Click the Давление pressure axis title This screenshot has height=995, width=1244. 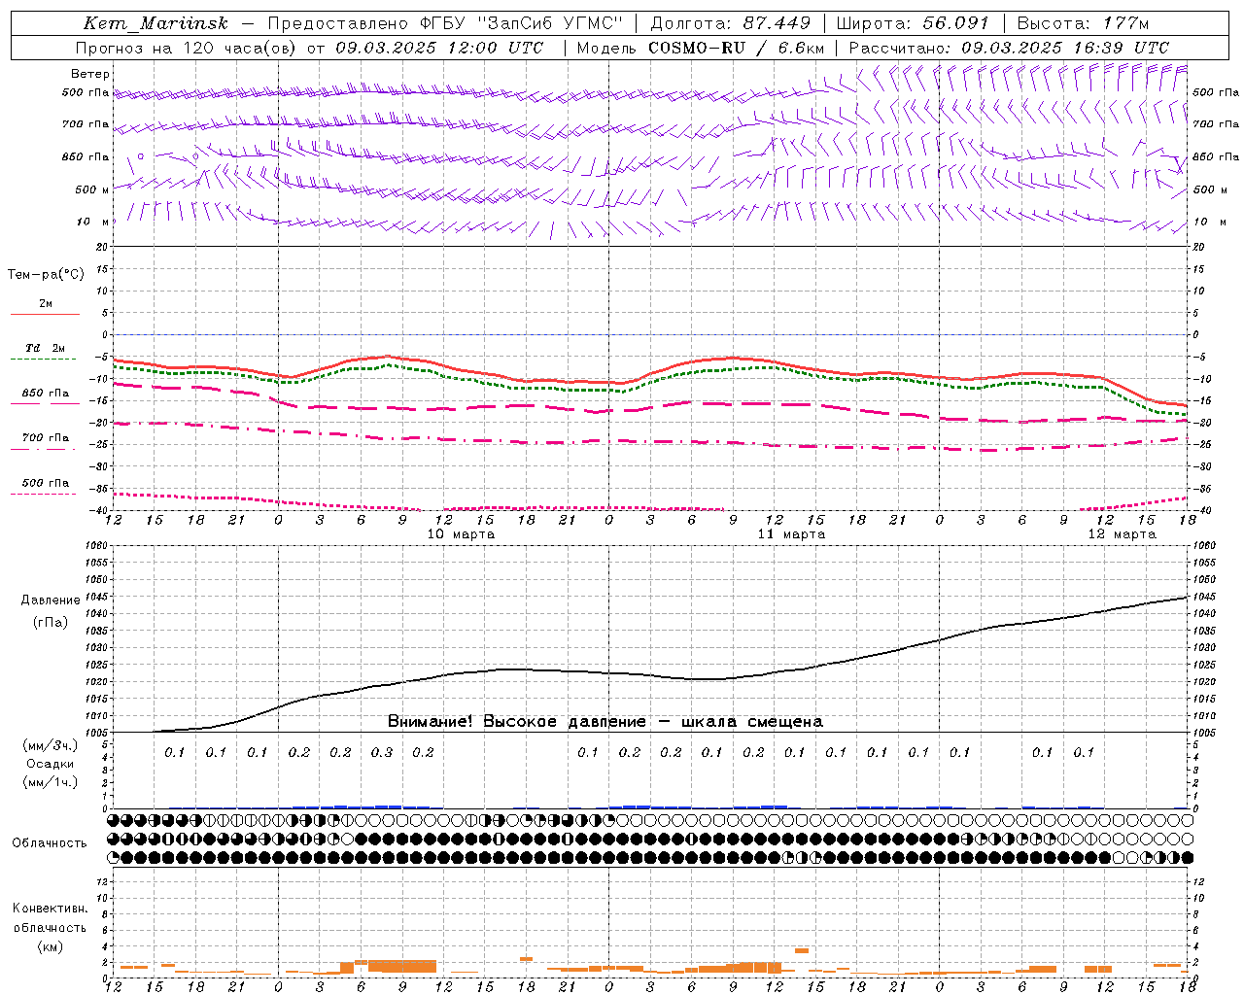[51, 600]
